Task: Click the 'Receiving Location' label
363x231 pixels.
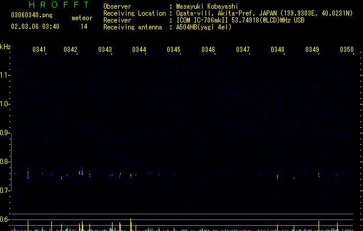Action: [134, 13]
